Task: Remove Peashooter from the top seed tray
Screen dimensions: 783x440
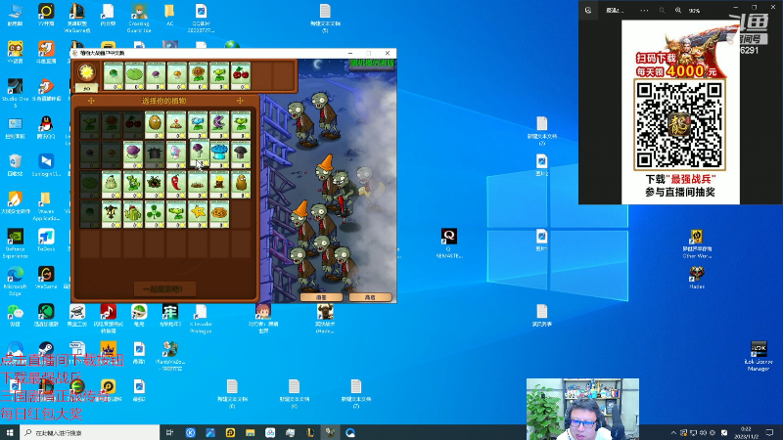Action: tap(219, 76)
